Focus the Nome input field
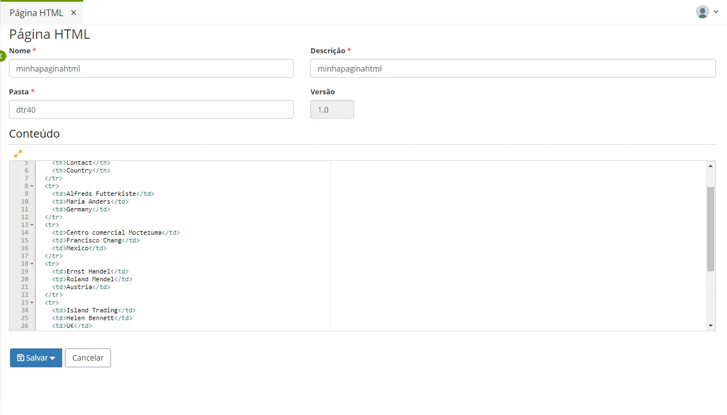The image size is (727, 415). coord(151,68)
